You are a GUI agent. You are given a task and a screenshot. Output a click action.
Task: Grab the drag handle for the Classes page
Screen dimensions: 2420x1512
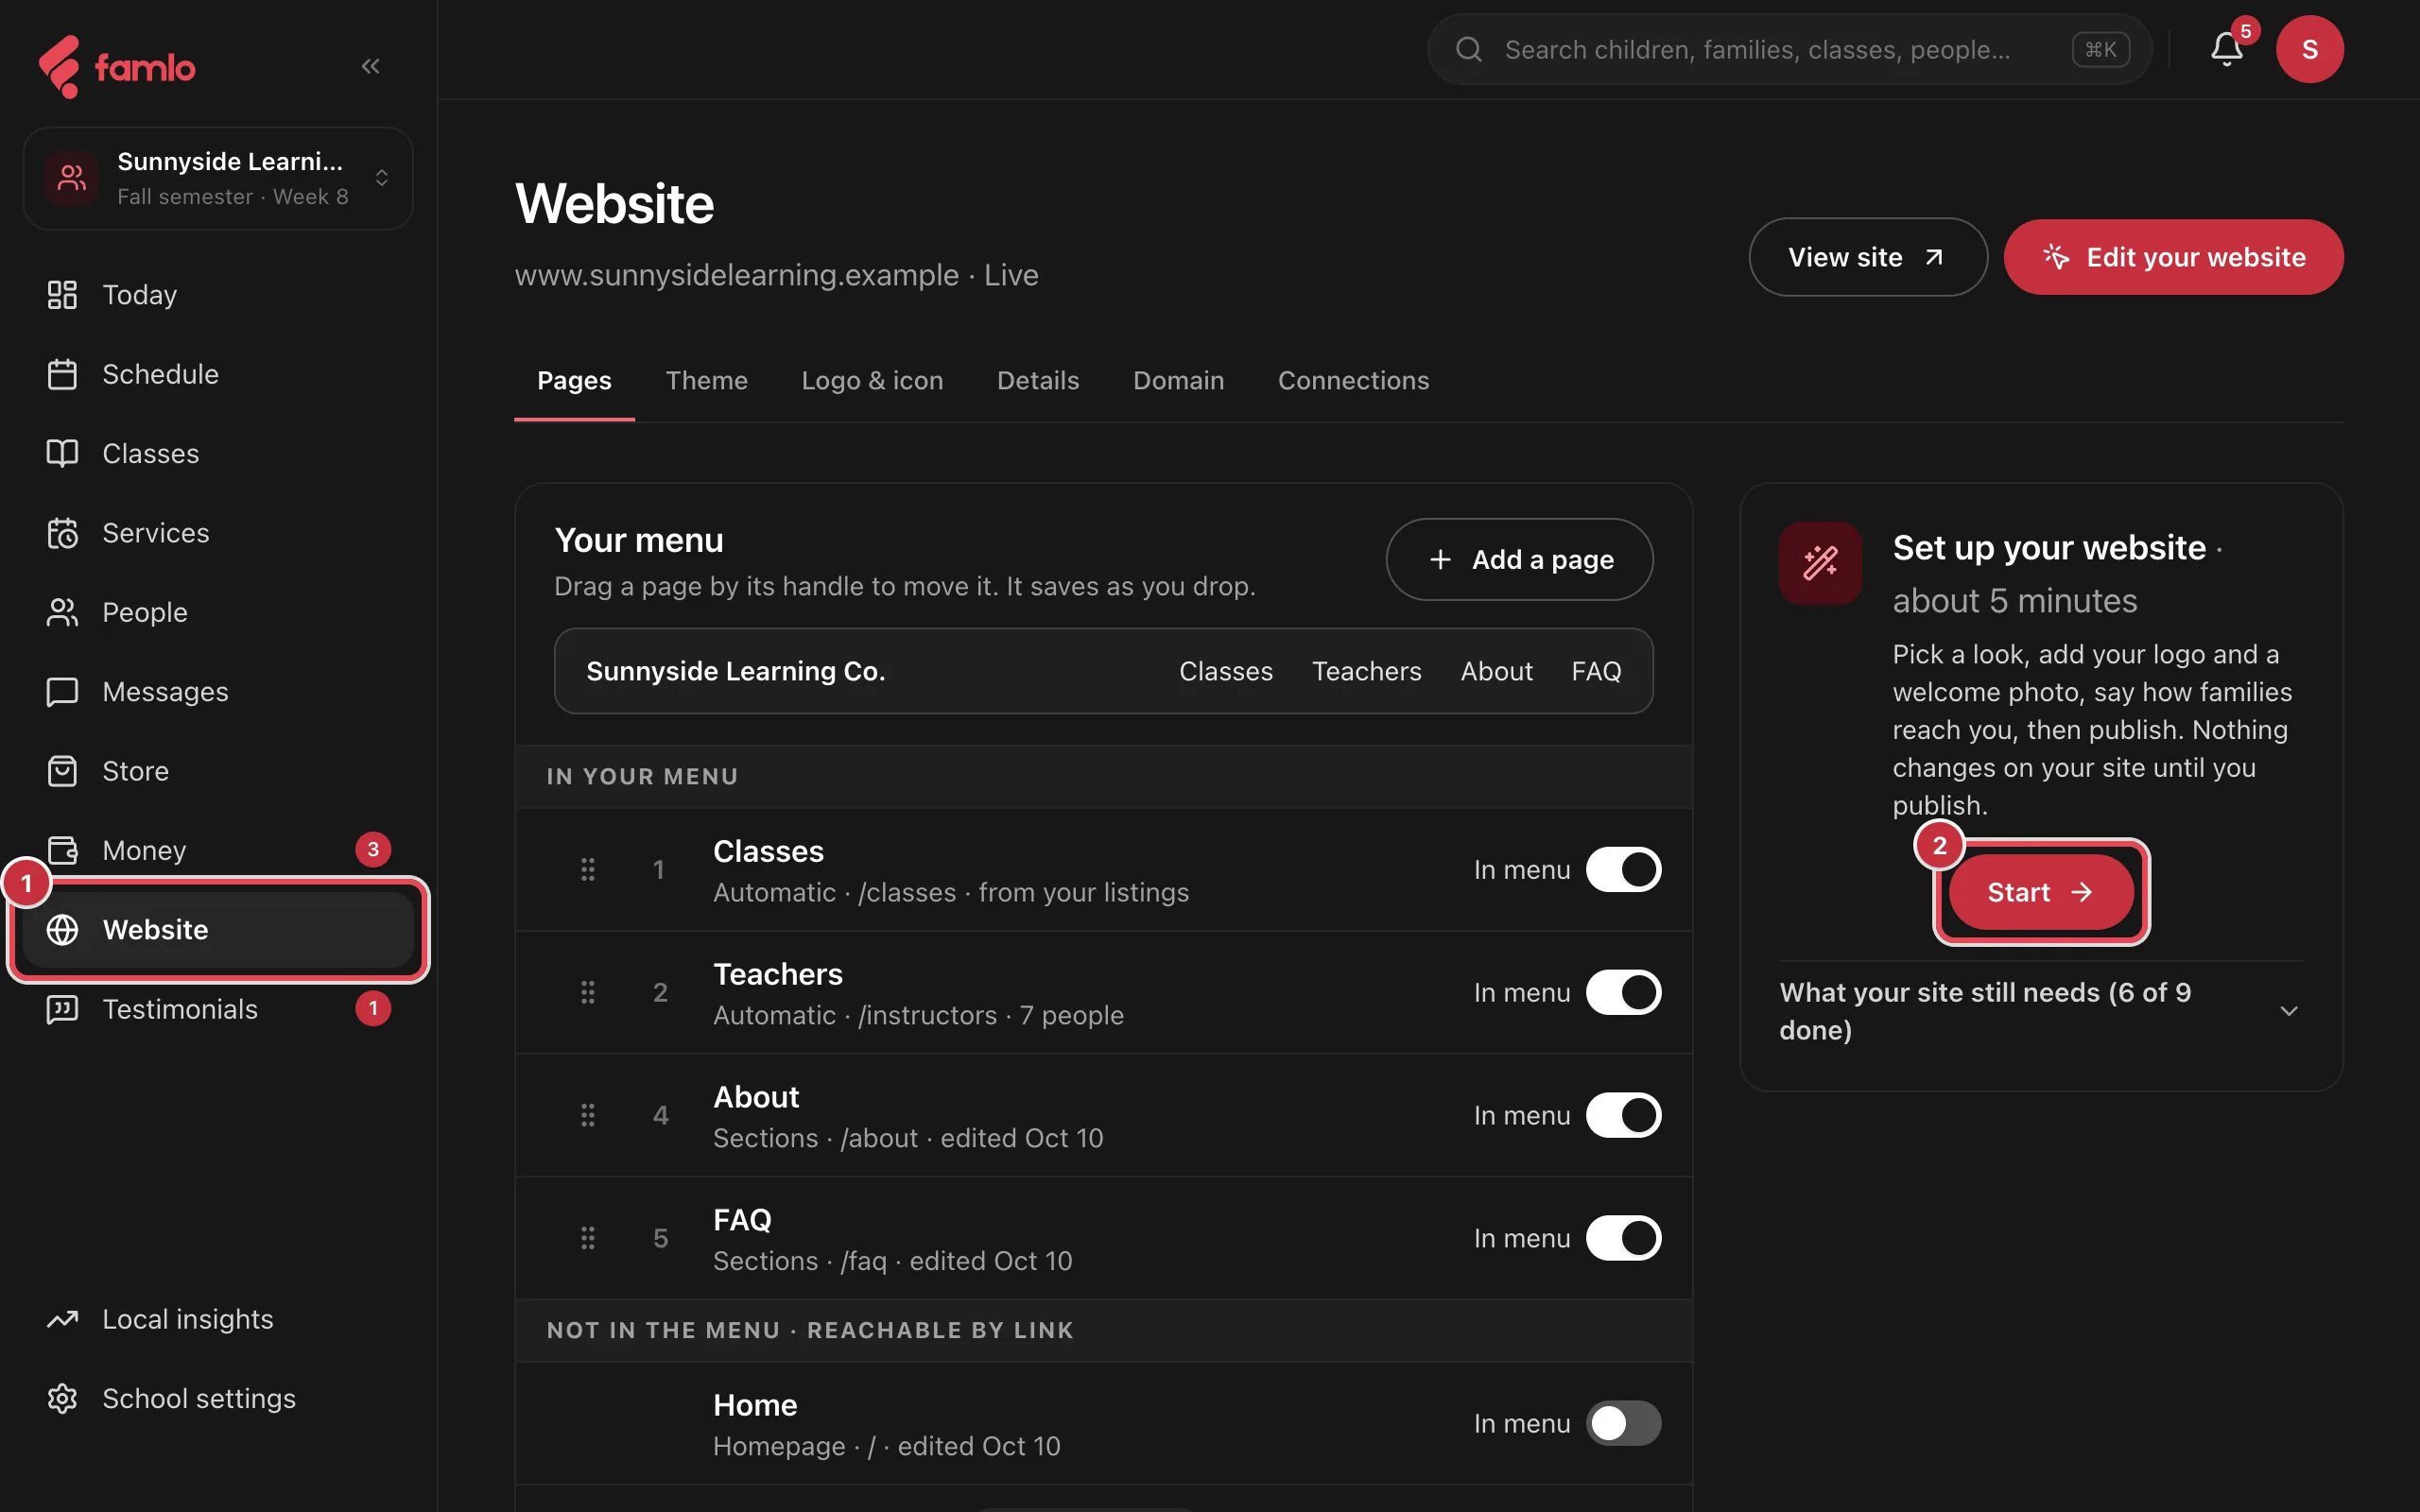[588, 869]
